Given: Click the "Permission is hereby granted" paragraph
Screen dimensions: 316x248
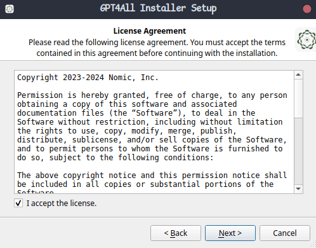Looking at the screenshot, I should pos(152,127).
